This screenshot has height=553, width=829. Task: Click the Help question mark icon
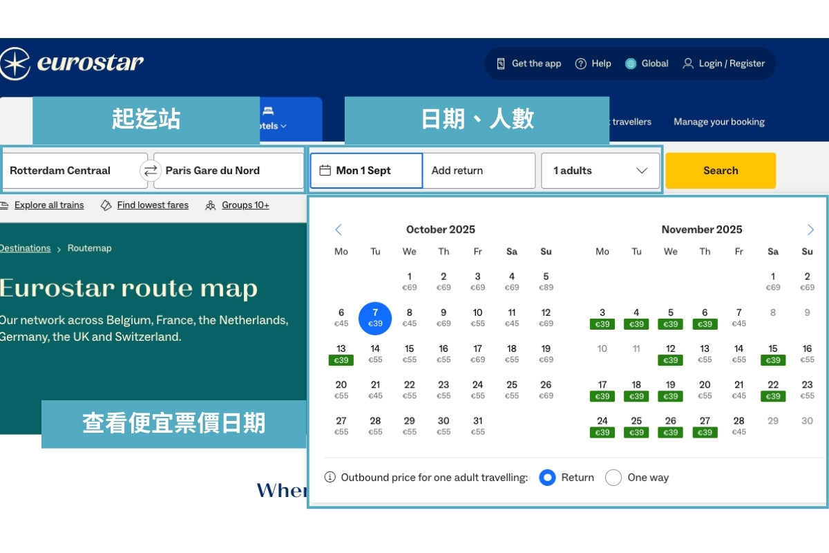click(x=581, y=64)
